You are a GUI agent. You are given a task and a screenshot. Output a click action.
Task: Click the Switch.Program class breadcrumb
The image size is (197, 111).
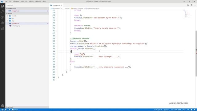point(77,8)
